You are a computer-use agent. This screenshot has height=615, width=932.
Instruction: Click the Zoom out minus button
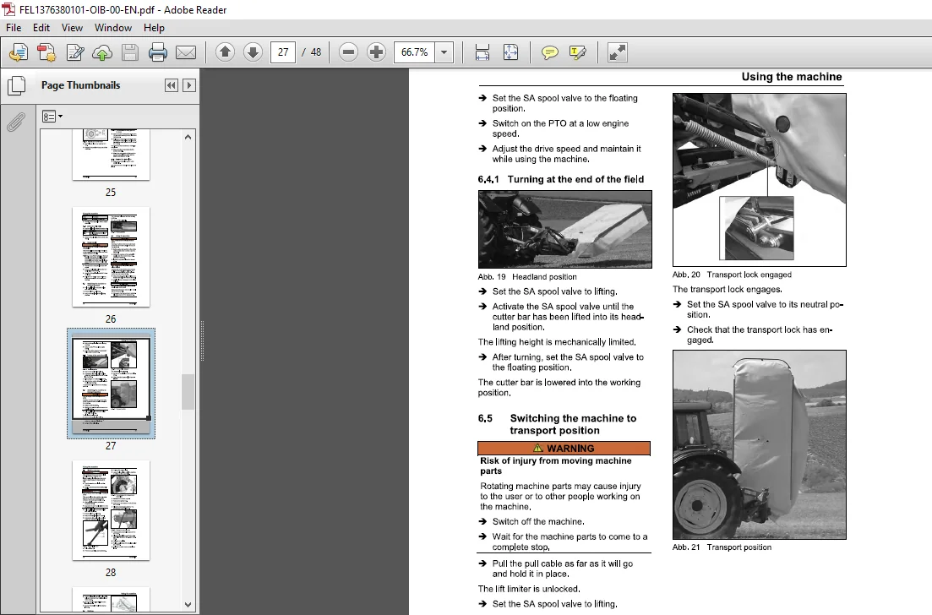(348, 52)
